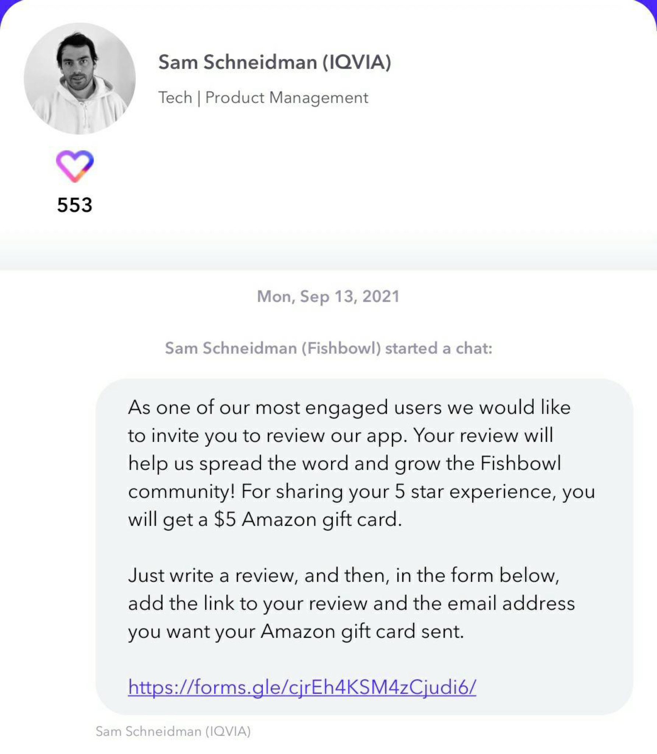Click the Mon, Sep 13, 2021 date label
This screenshot has height=754, width=657.
click(x=328, y=296)
